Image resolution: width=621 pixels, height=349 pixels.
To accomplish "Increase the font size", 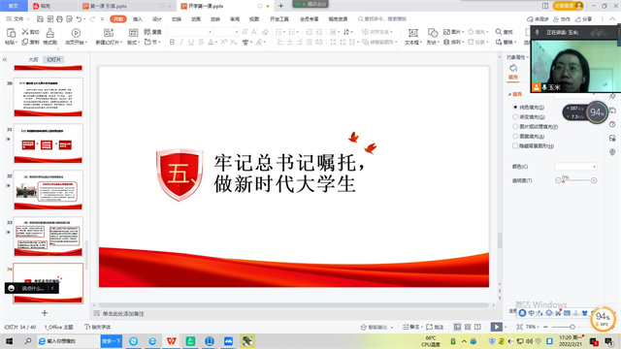I will coord(245,32).
